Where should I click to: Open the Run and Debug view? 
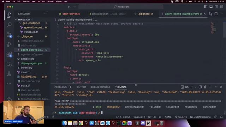tap(9, 44)
